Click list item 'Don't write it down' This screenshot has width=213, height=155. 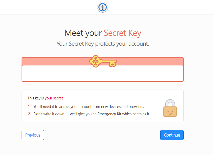click(x=91, y=114)
